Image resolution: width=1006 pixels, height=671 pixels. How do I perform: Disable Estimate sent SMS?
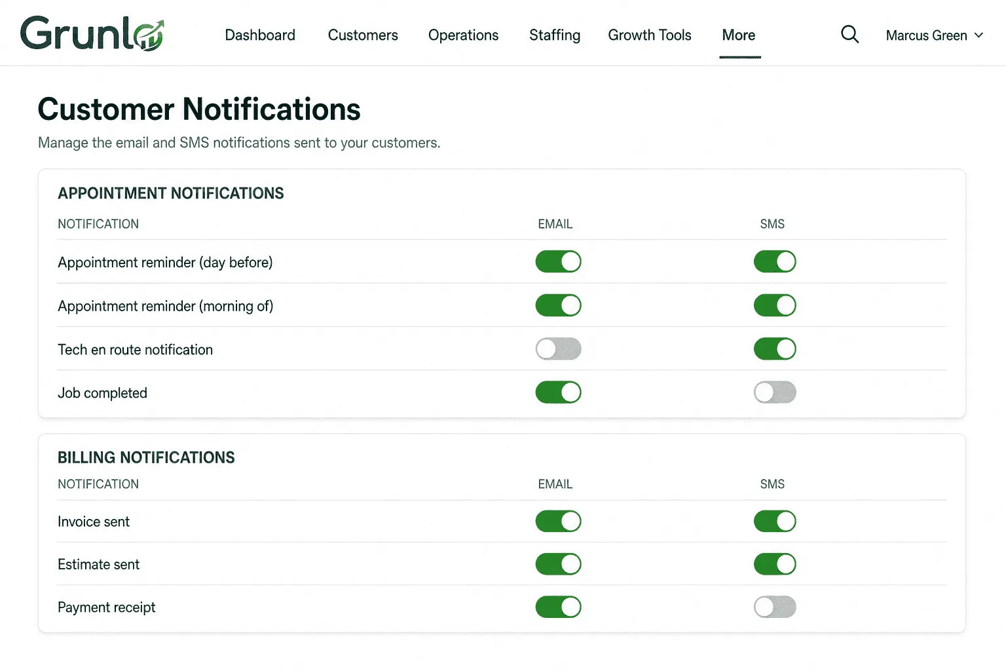pyautogui.click(x=775, y=564)
